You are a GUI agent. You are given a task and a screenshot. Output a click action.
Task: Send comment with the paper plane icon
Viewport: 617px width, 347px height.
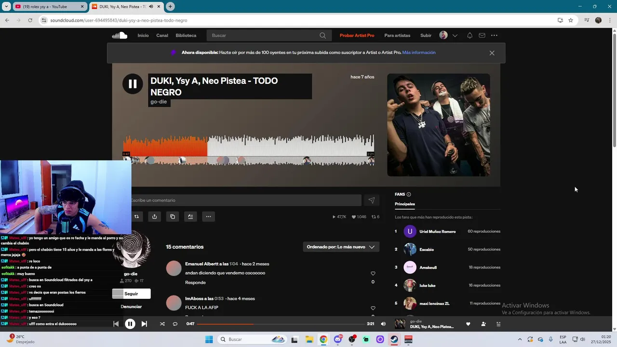point(371,200)
